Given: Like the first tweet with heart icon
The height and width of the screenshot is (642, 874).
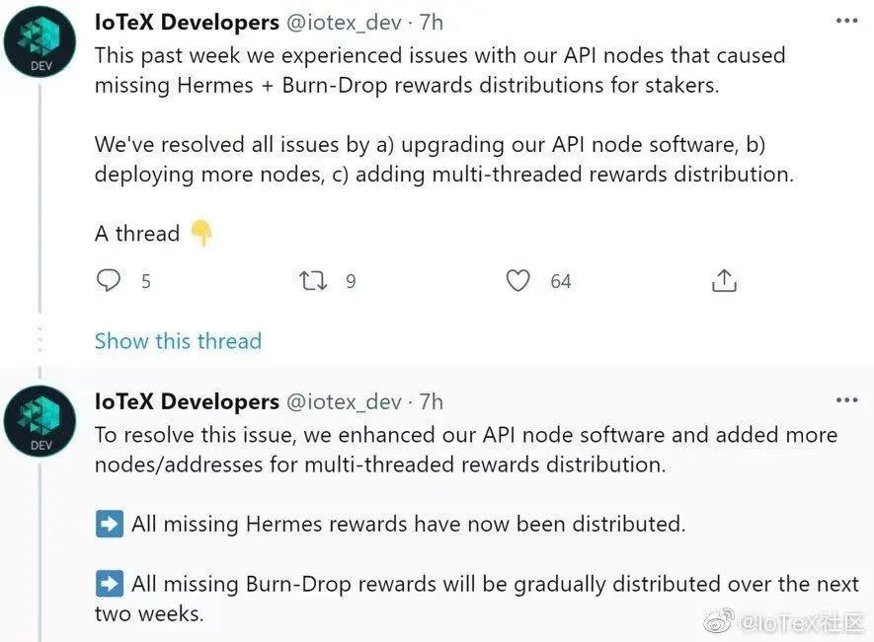Looking at the screenshot, I should coord(517,281).
